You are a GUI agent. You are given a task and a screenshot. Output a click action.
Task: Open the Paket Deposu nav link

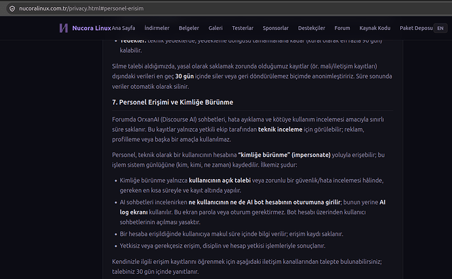416,28
